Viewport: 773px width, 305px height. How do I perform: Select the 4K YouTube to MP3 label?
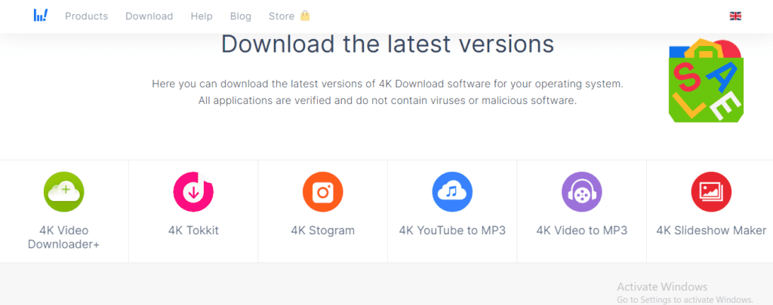452,230
